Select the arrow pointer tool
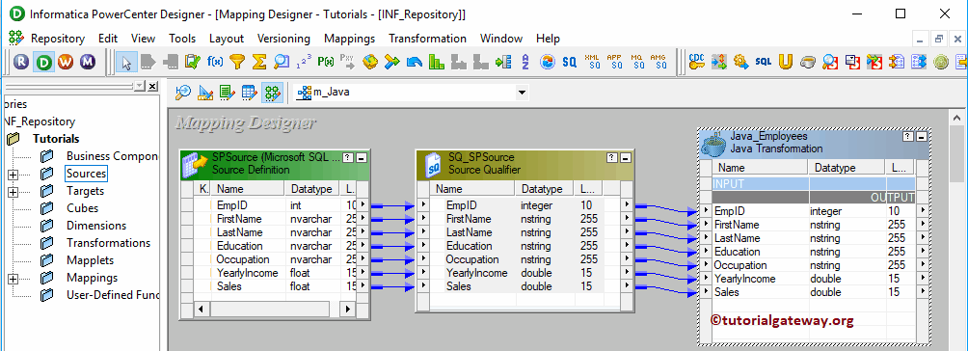The image size is (968, 351). point(126,62)
